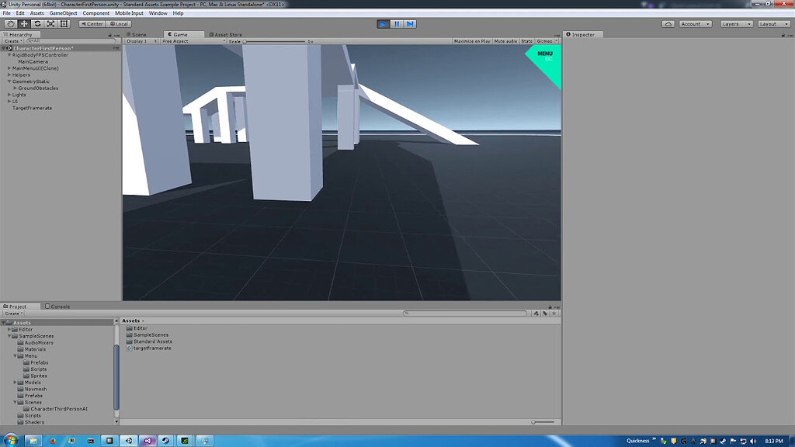Enable Mute audio in Game view

(505, 40)
